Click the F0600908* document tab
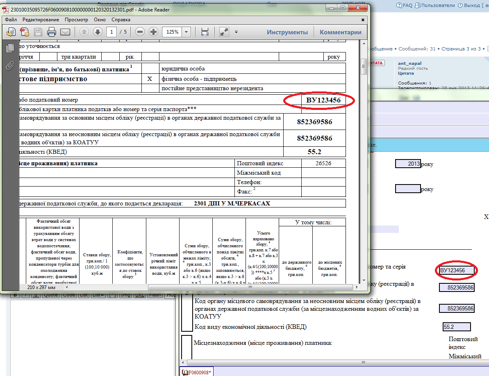This screenshot has height=376, width=489. 197,372
